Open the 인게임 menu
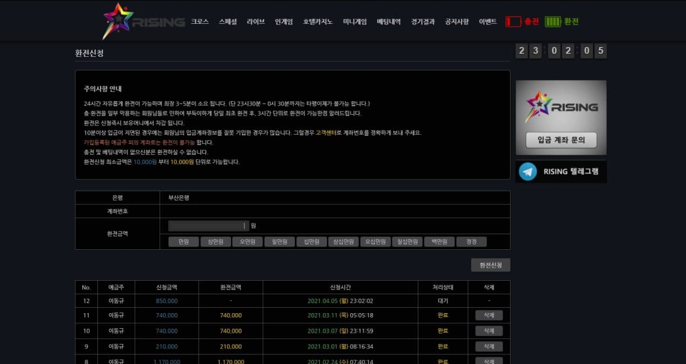This screenshot has height=364, width=686. (284, 22)
